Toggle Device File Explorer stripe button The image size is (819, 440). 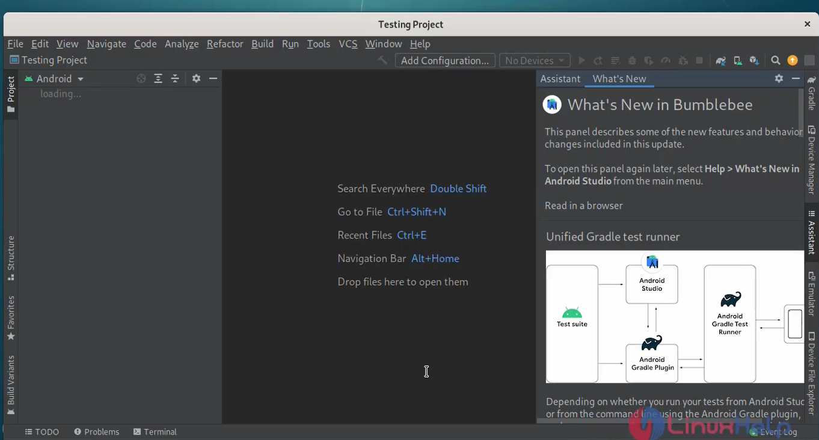click(x=811, y=373)
